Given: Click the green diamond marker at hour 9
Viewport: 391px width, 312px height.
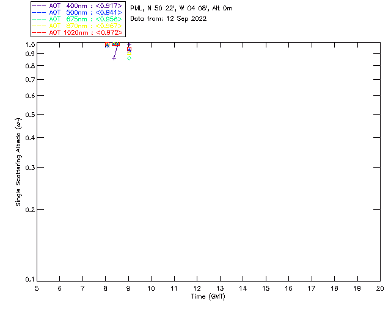Looking at the screenshot, I should click(129, 58).
